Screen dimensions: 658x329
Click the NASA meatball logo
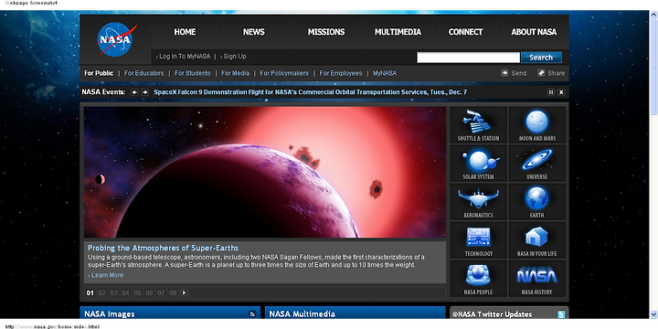point(117,40)
